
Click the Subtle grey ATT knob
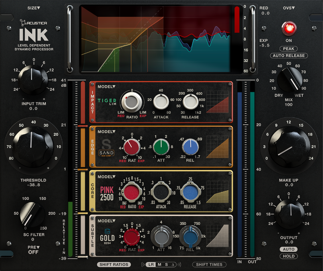pos(161,237)
